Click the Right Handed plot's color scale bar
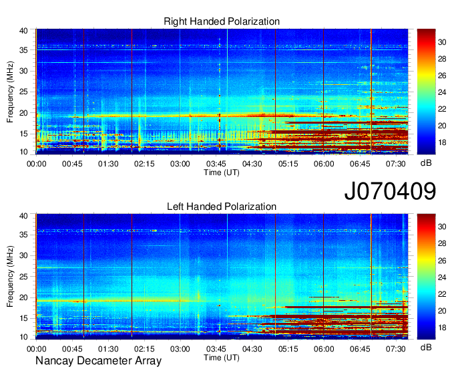 pyautogui.click(x=426, y=92)
